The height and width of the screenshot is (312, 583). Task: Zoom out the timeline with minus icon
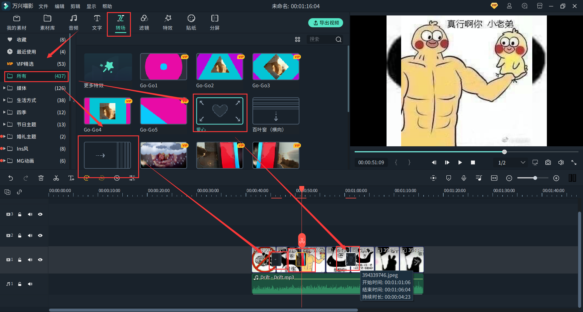click(509, 178)
